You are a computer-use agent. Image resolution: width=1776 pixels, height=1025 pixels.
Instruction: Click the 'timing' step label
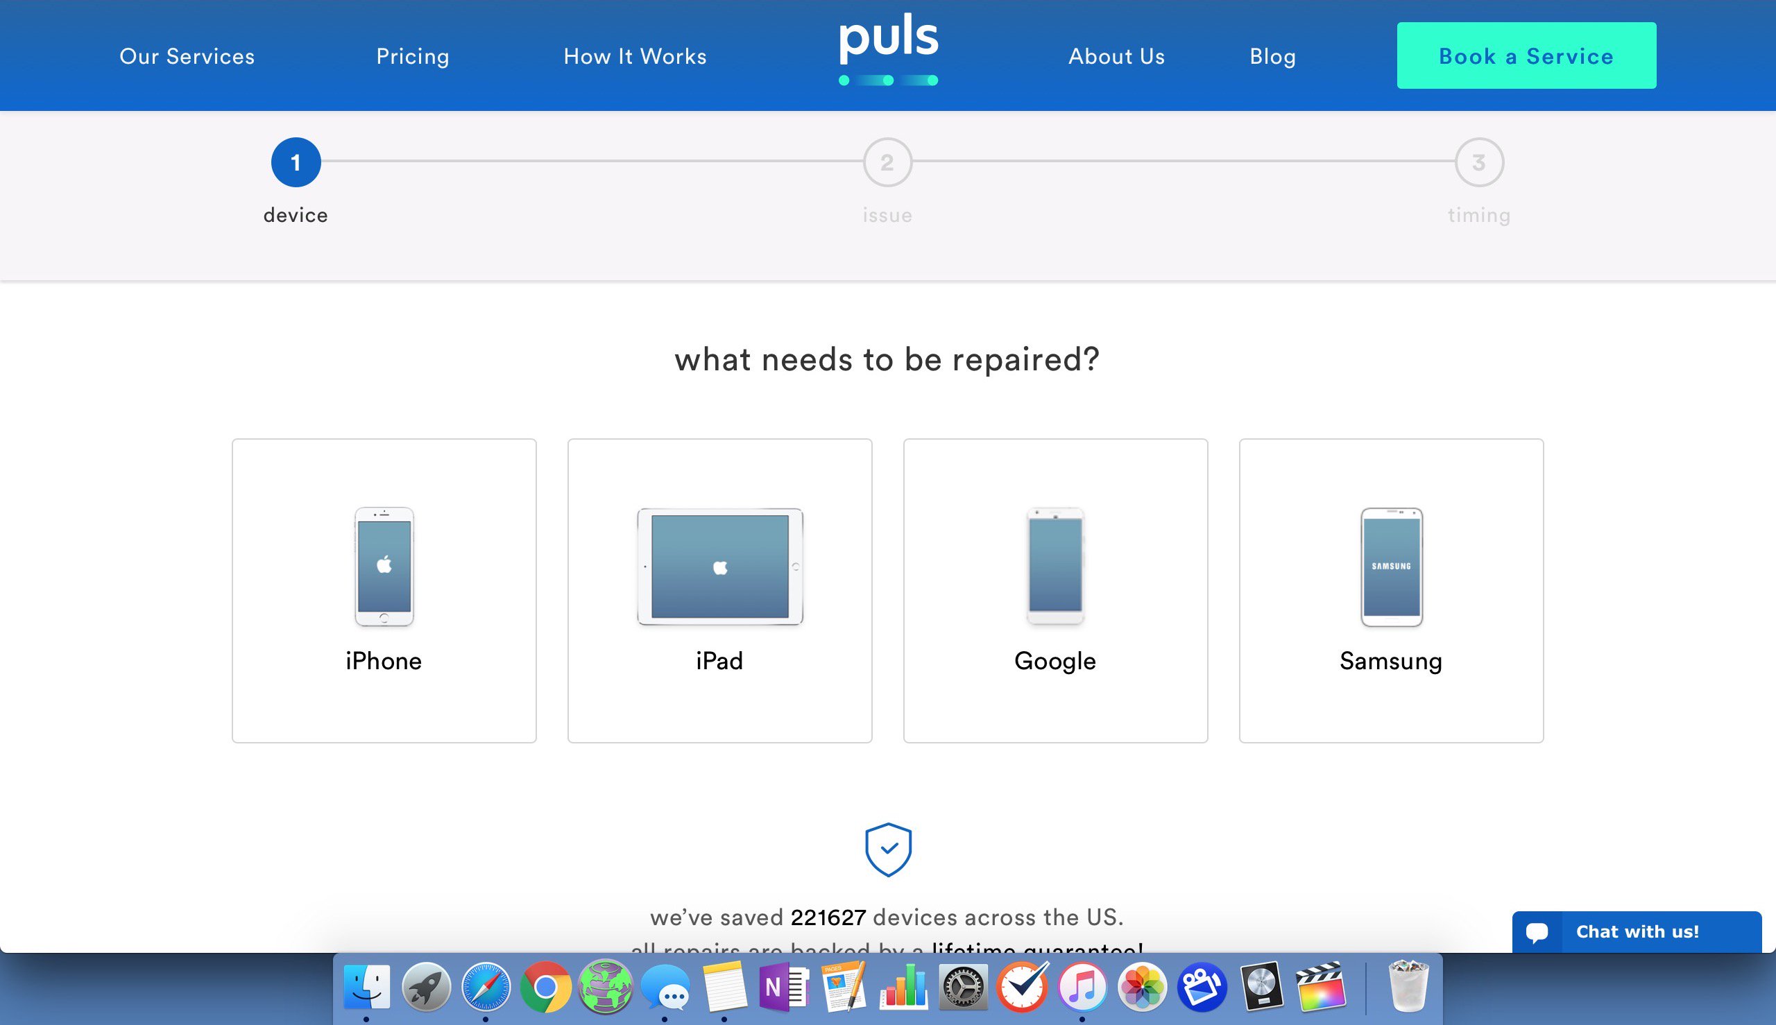point(1480,216)
